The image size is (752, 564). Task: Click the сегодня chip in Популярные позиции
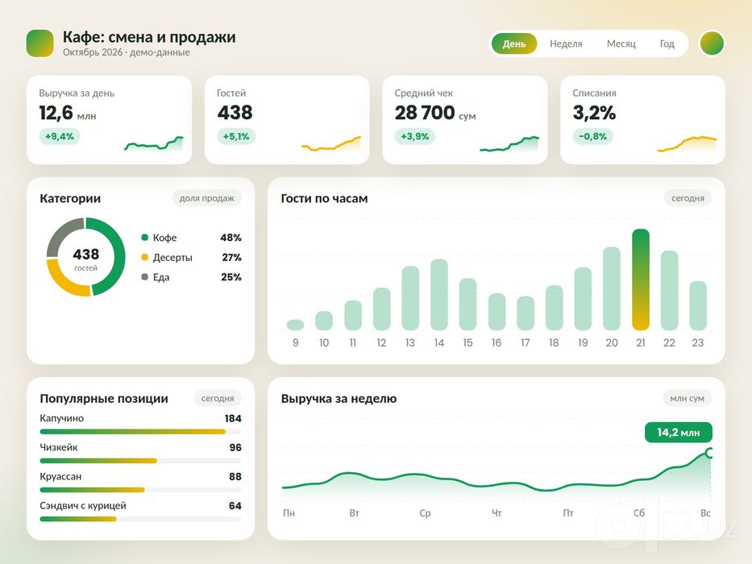[218, 398]
